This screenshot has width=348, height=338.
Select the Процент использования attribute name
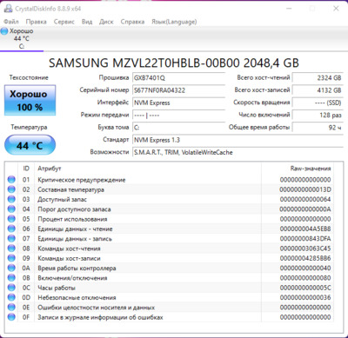coord(72,219)
